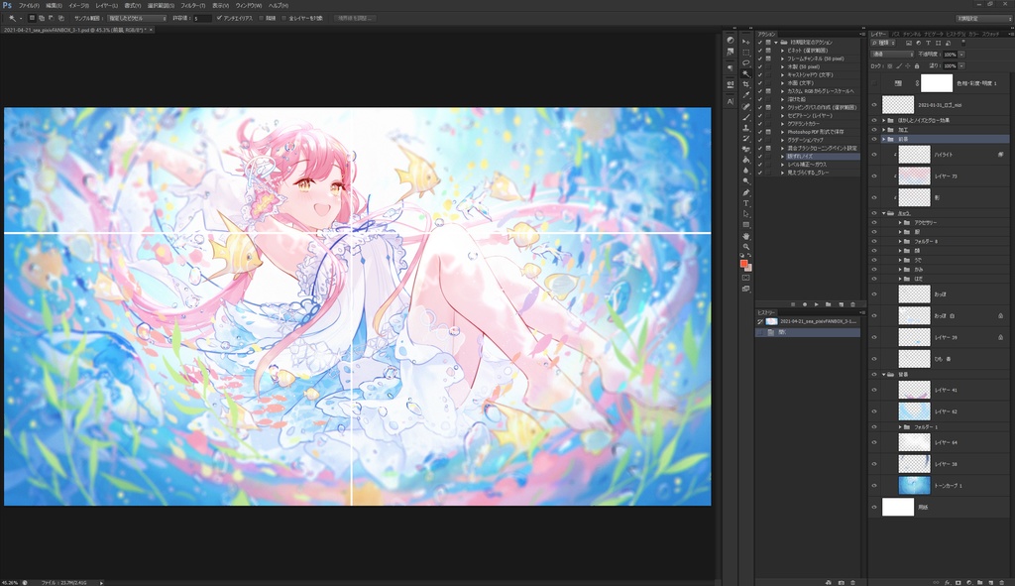The height and width of the screenshot is (586, 1015).
Task: Click the New Layer icon in Layers panel
Action: (989, 582)
